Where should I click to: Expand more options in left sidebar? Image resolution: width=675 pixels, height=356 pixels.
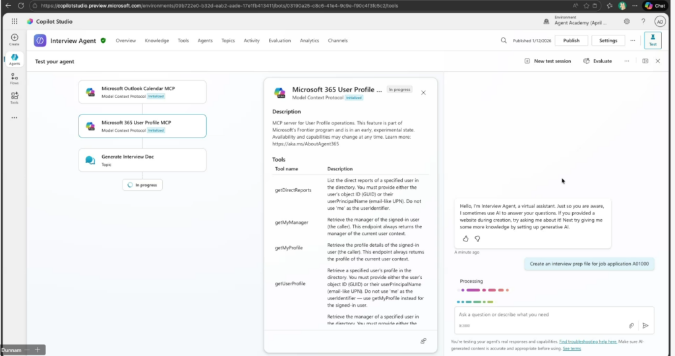click(15, 118)
